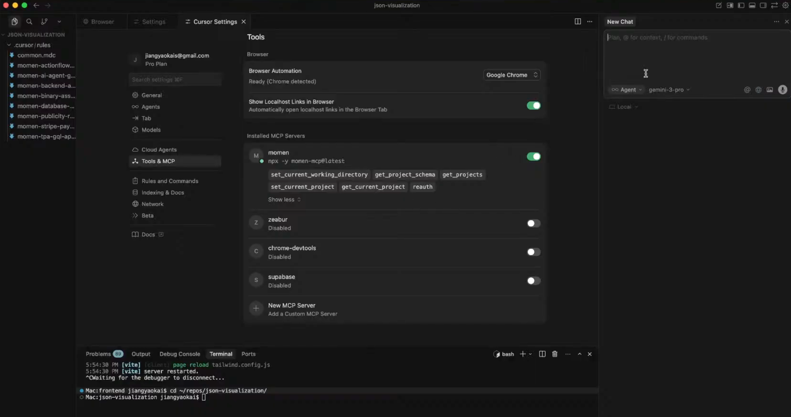Open the Search icon in sidebar
Screen dimensions: 791x417
(29, 22)
